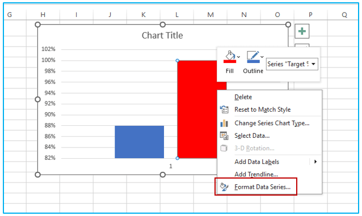This screenshot has height=216, width=362.
Task: Click the 92% vertical axis label
Action: point(50,103)
